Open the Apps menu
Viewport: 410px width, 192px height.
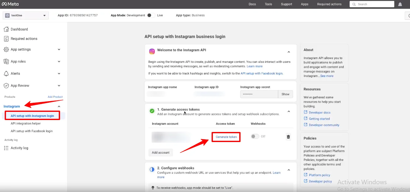point(304,4)
